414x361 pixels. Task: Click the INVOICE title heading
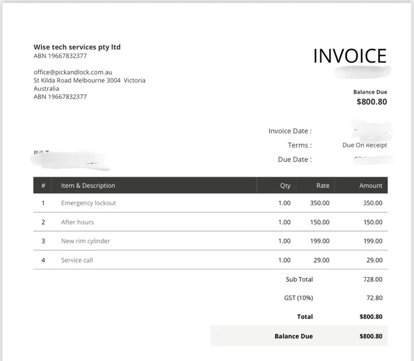350,56
